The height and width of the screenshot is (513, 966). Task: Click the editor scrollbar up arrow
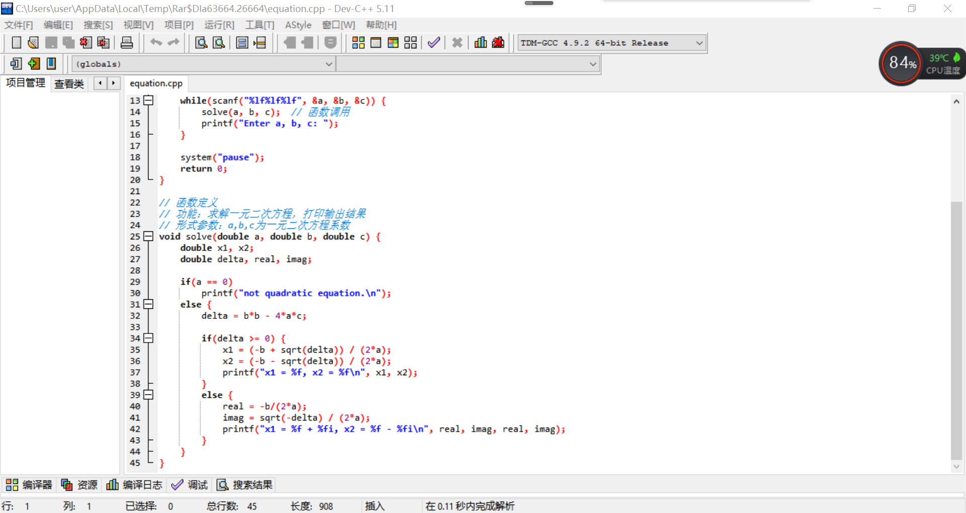pyautogui.click(x=956, y=101)
